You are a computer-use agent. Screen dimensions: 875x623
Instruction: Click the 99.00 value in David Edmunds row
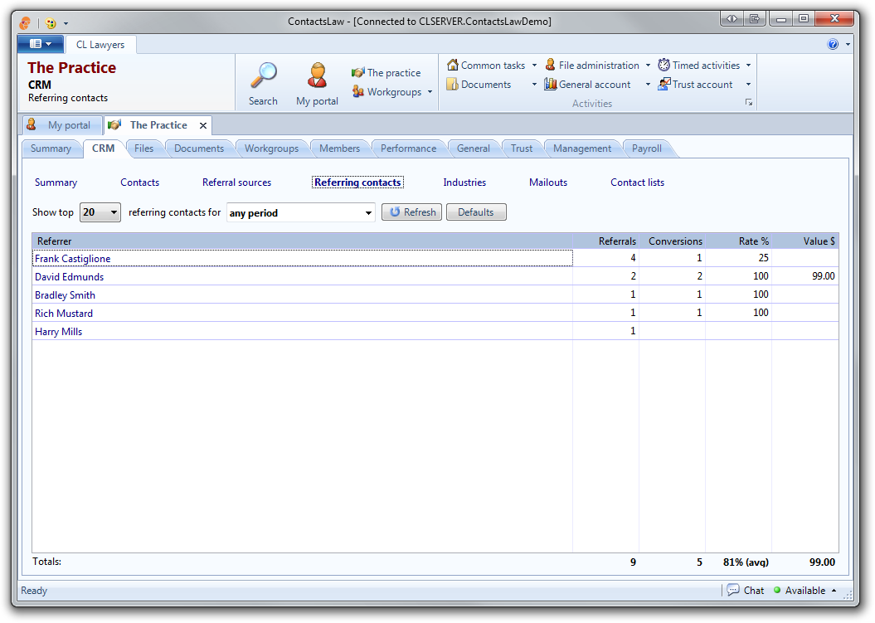[824, 276]
